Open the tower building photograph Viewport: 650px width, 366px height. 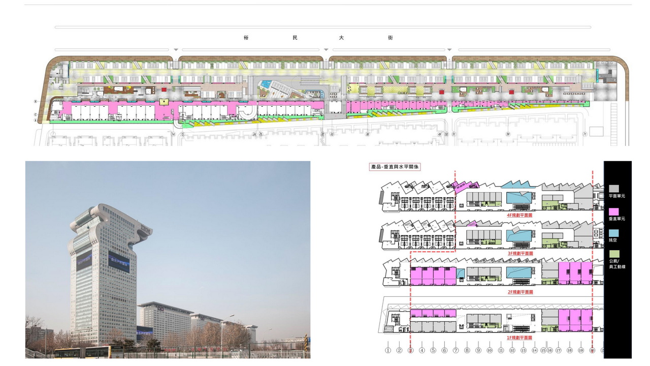168,259
